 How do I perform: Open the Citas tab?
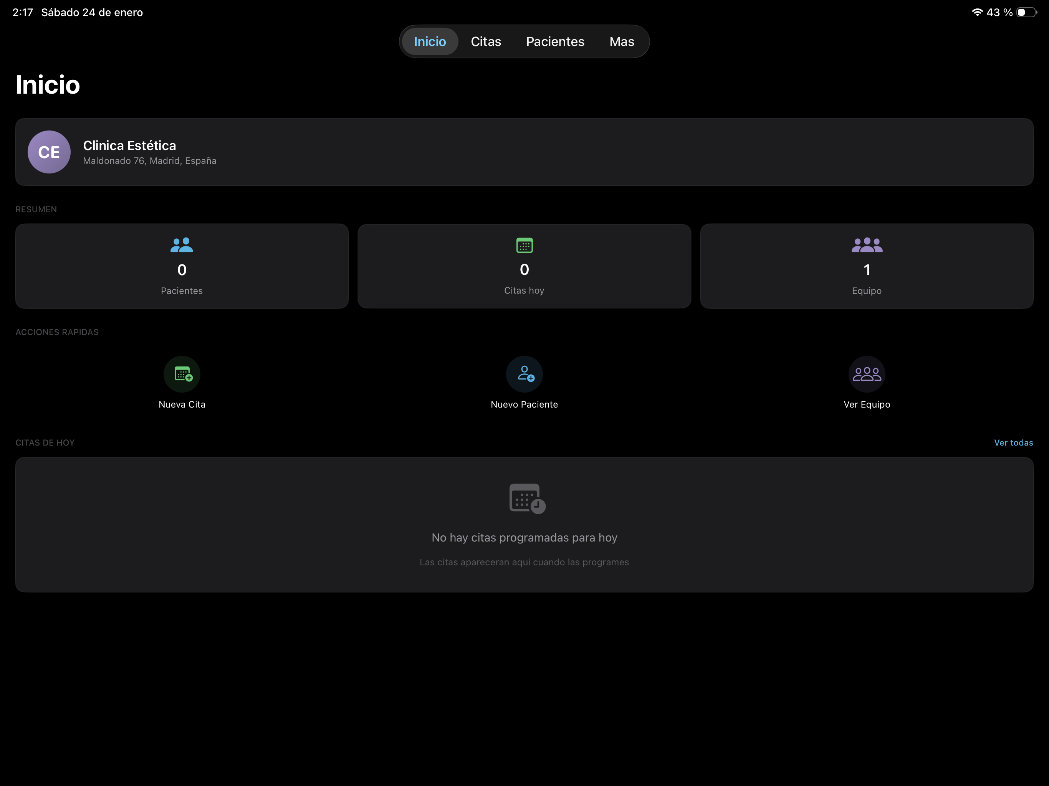tap(486, 42)
